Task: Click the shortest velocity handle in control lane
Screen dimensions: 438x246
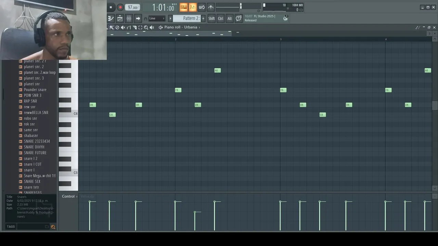Action: pyautogui.click(x=195, y=212)
